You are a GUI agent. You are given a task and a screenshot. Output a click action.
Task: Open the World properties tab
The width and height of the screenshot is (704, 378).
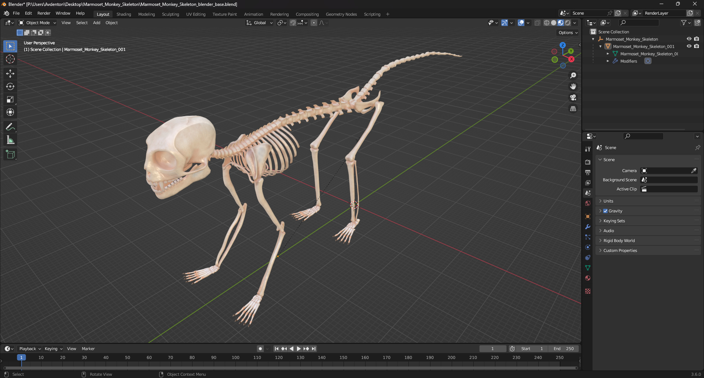[588, 203]
